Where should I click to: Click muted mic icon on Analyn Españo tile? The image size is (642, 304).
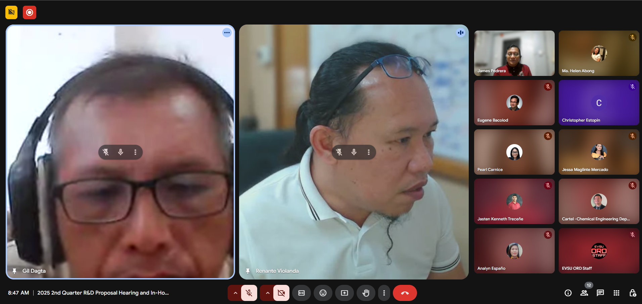548,235
